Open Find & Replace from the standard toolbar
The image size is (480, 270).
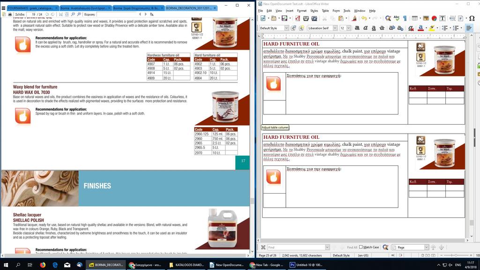point(388,19)
